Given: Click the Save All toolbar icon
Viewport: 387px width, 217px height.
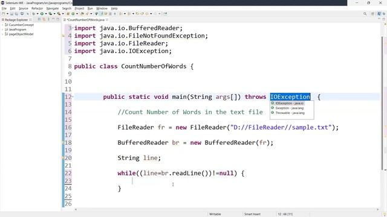Looking at the screenshot, I should pos(16,14).
